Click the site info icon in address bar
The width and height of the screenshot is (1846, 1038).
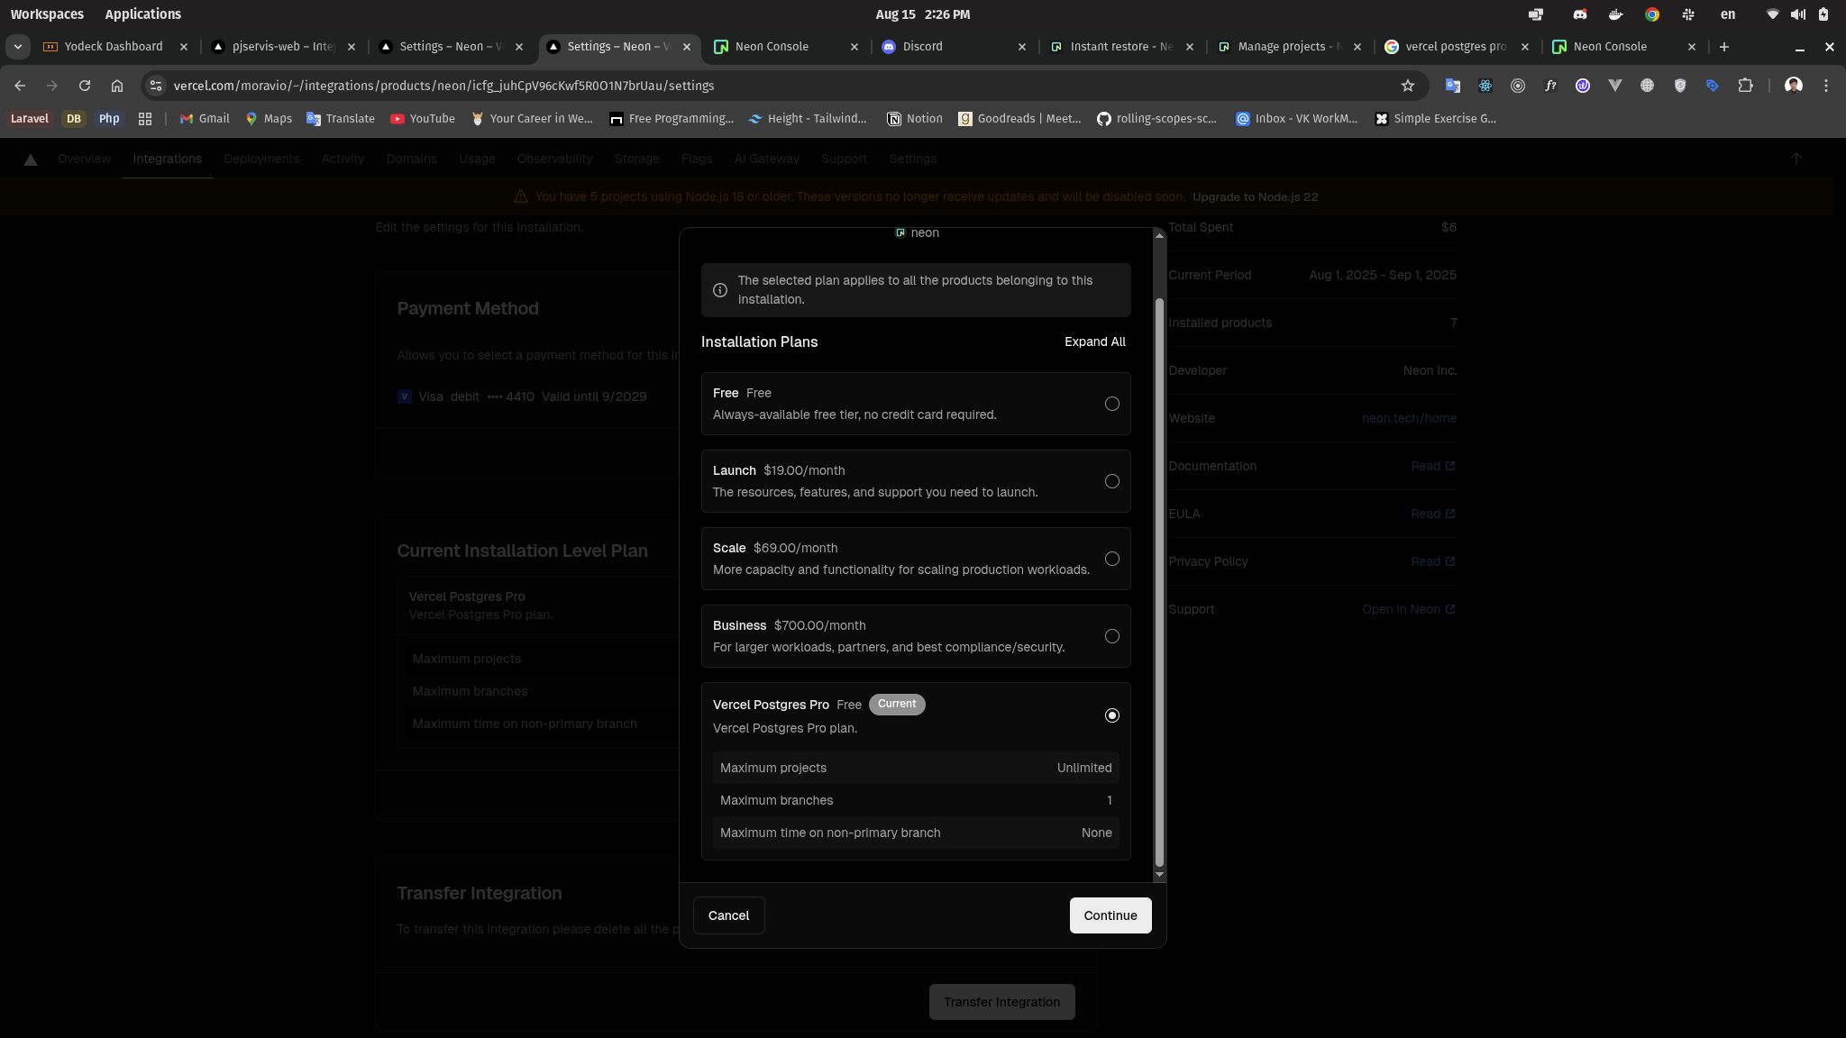click(x=156, y=86)
